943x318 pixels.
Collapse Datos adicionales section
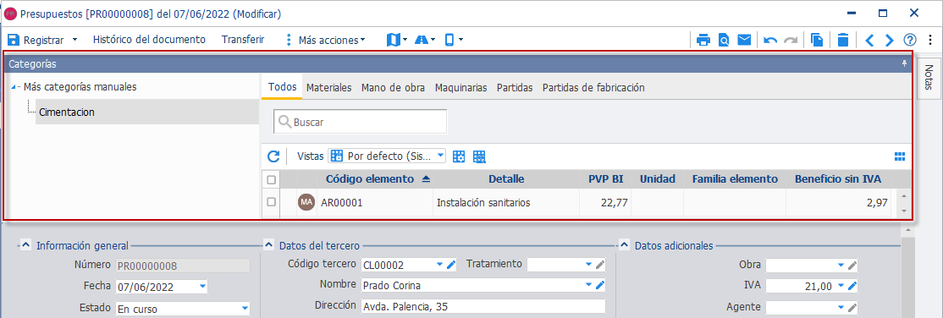point(624,244)
